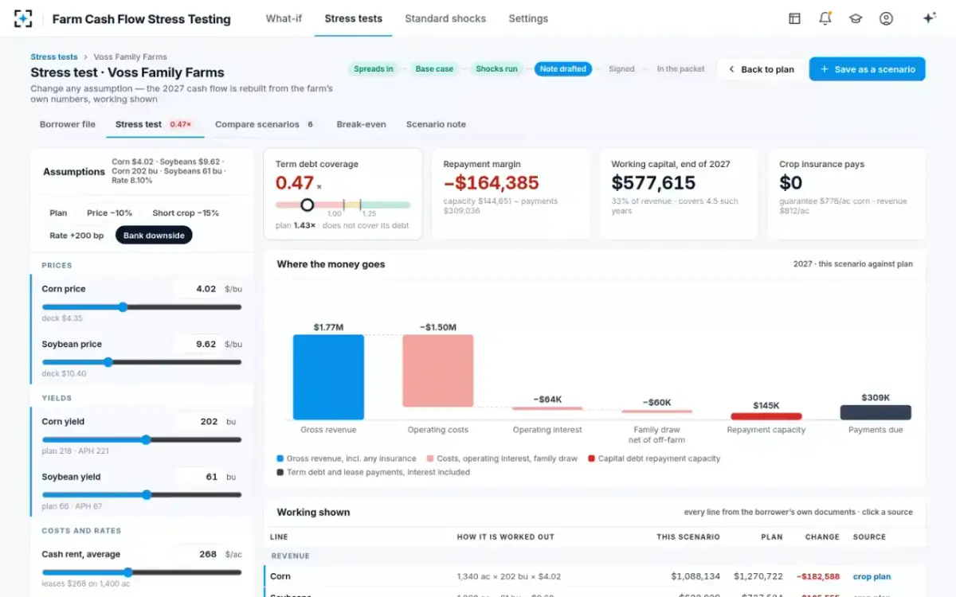Click the Payments due bar
The image size is (956, 597).
click(876, 412)
